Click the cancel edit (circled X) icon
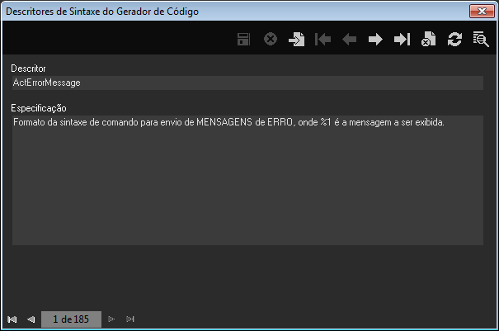This screenshot has height=331, width=499. 270,40
